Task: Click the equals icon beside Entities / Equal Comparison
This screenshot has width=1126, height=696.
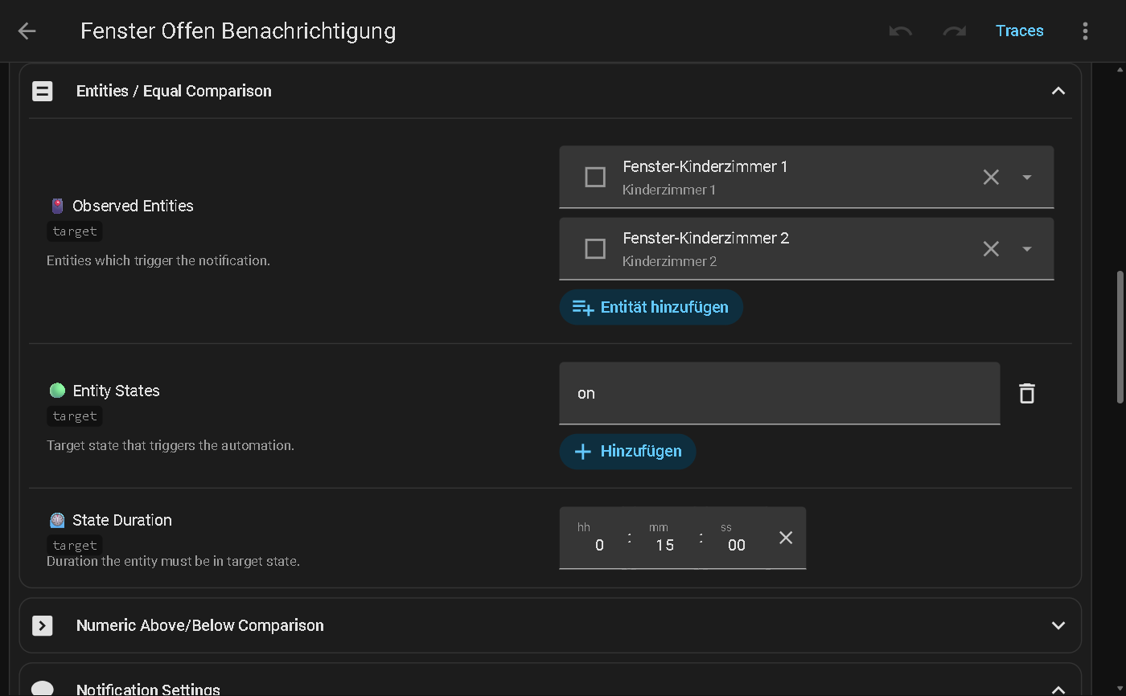Action: (x=42, y=91)
